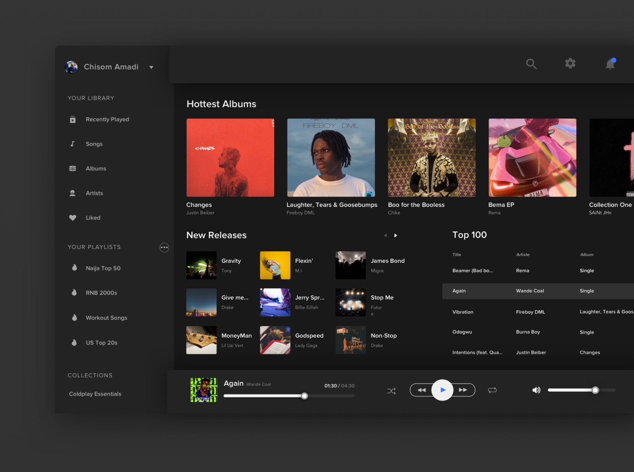Viewport: 634px width, 472px height.
Task: Skip to the next track
Action: point(463,390)
